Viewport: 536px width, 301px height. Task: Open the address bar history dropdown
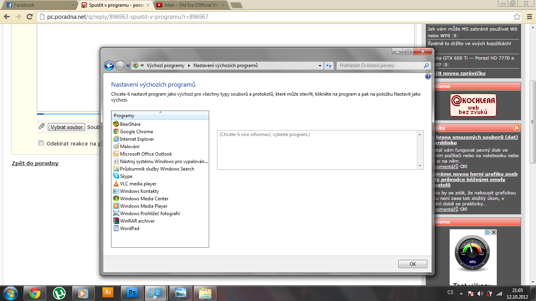pos(320,66)
